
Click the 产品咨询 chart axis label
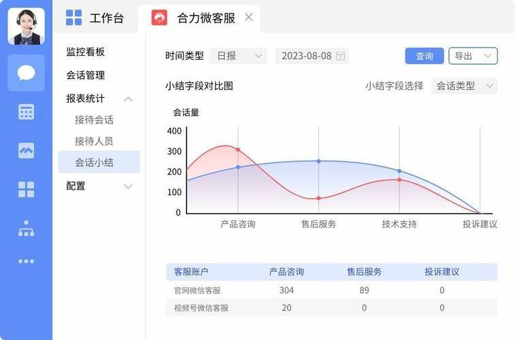click(x=238, y=224)
